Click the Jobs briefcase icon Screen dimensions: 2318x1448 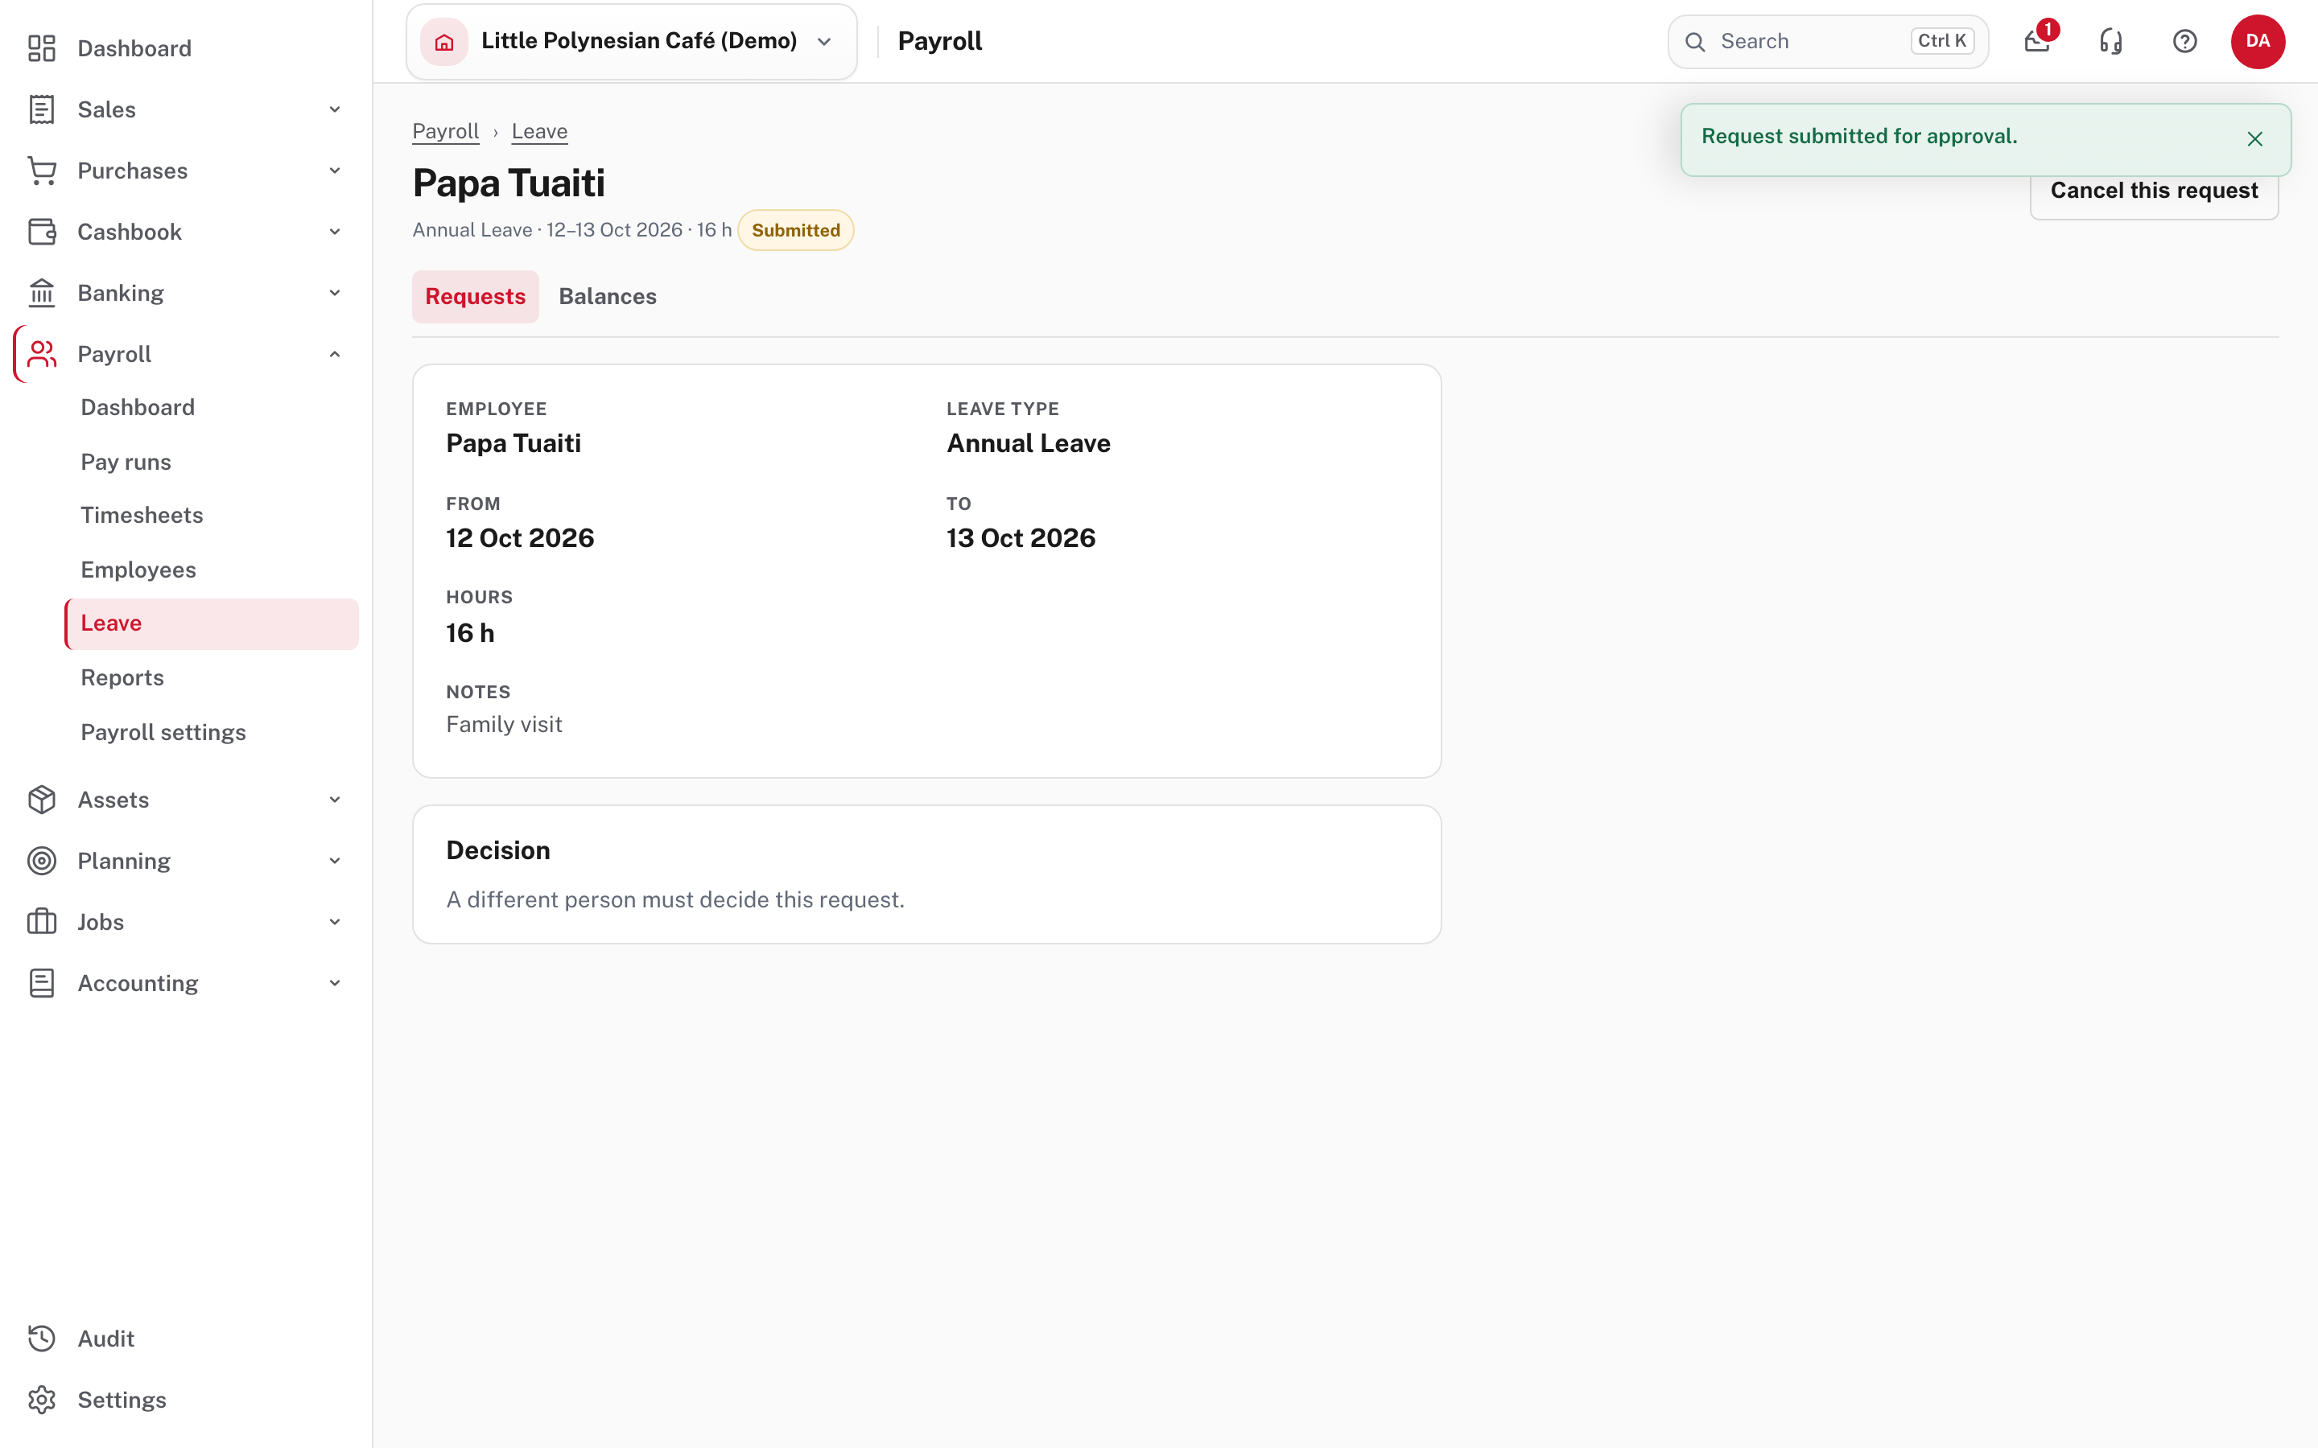pyautogui.click(x=41, y=922)
